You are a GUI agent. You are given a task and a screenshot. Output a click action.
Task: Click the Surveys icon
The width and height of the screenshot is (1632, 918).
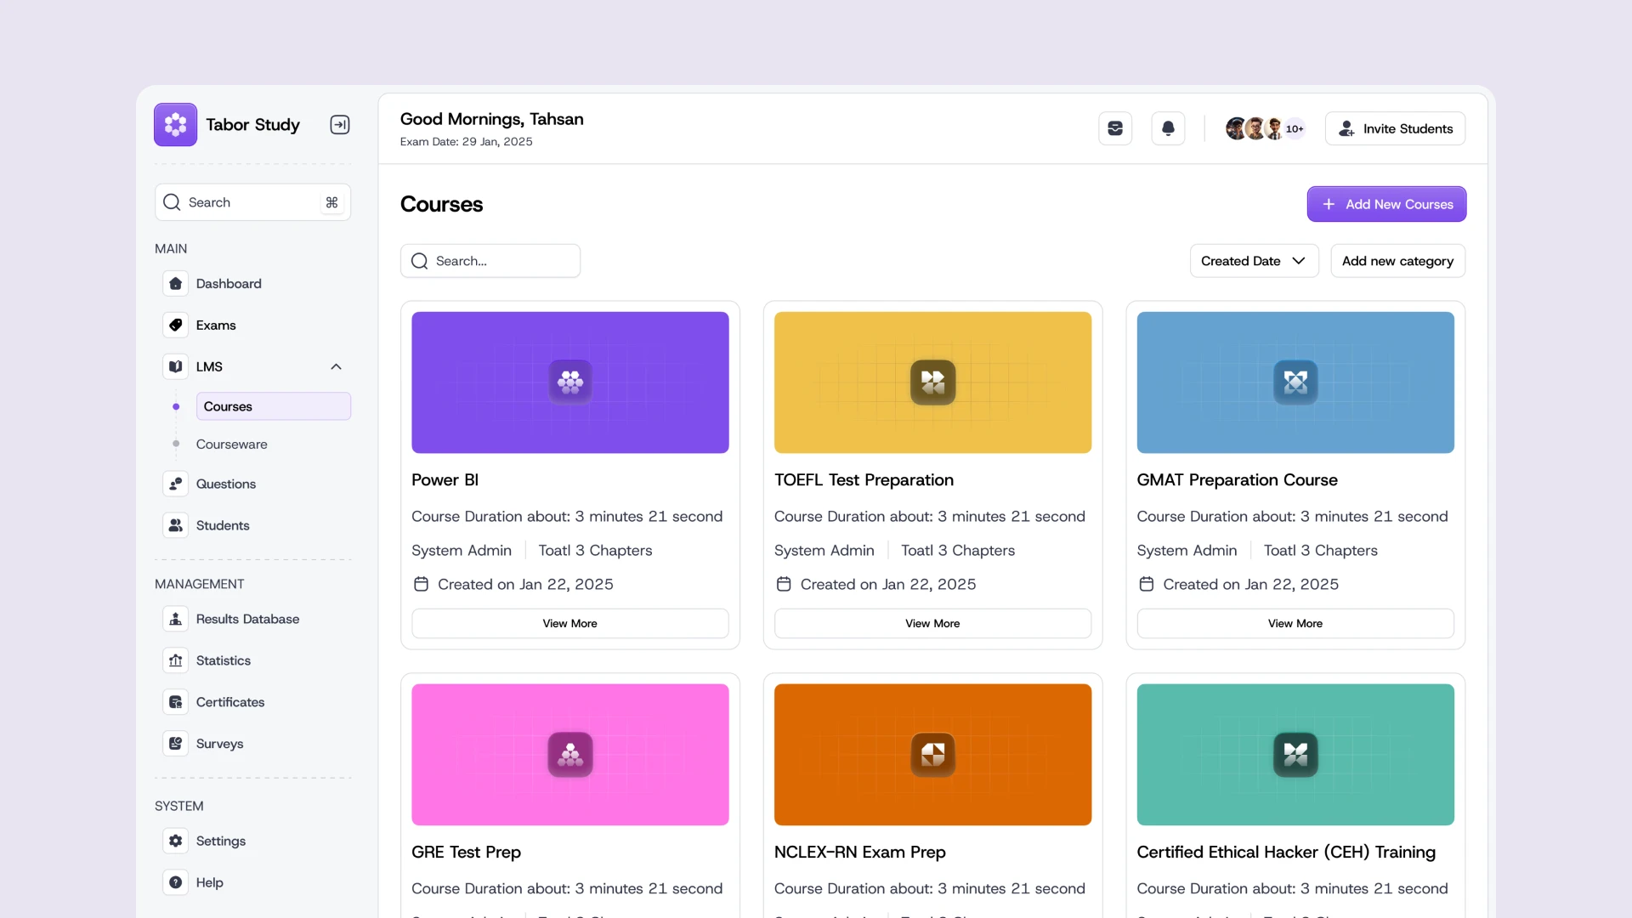(x=175, y=744)
